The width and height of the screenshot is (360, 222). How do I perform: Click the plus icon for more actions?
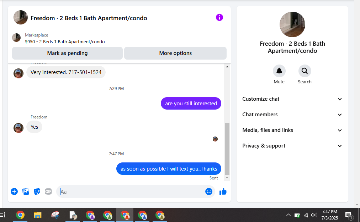14,192
